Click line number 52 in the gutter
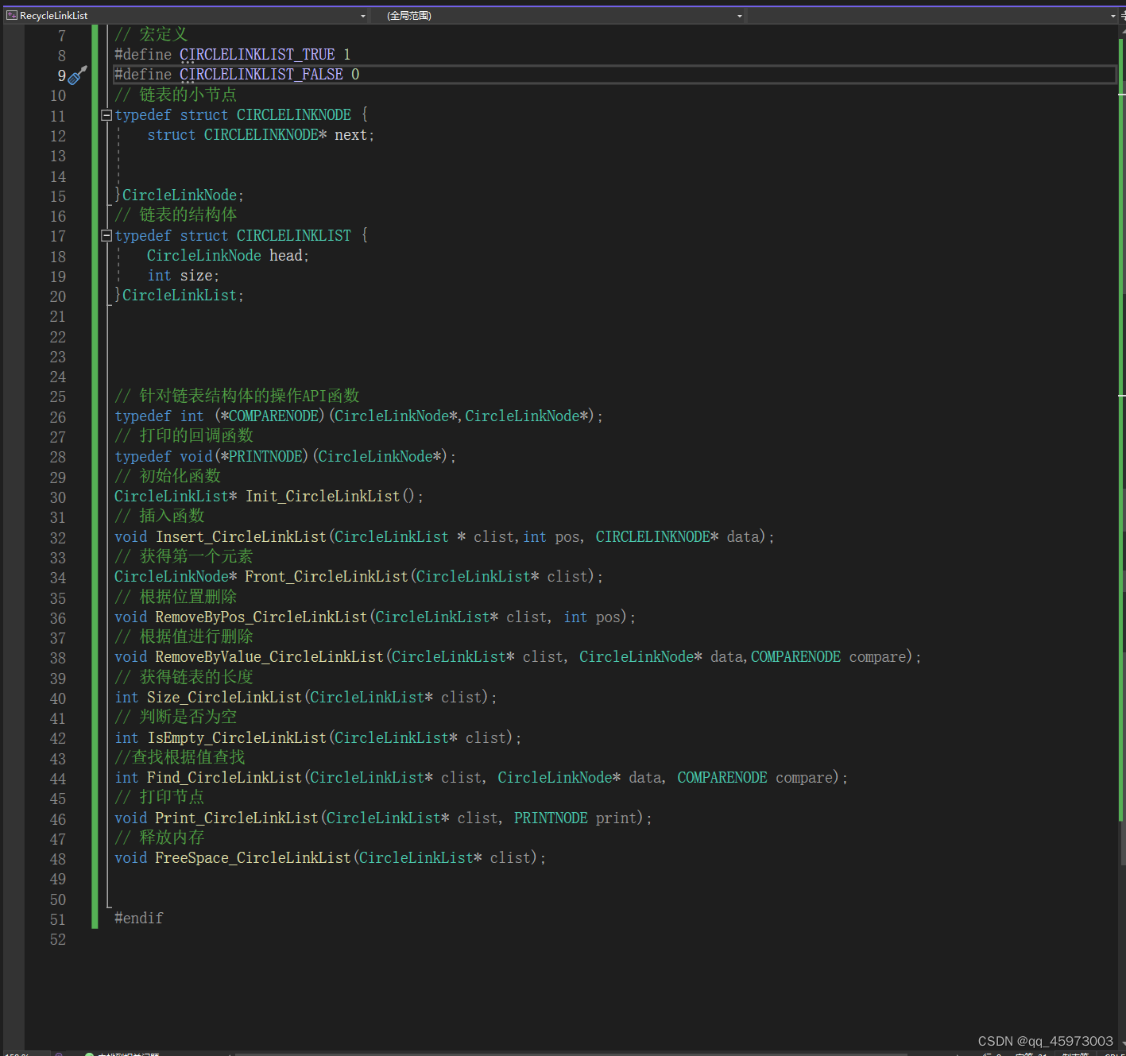This screenshot has height=1056, width=1126. (x=58, y=939)
